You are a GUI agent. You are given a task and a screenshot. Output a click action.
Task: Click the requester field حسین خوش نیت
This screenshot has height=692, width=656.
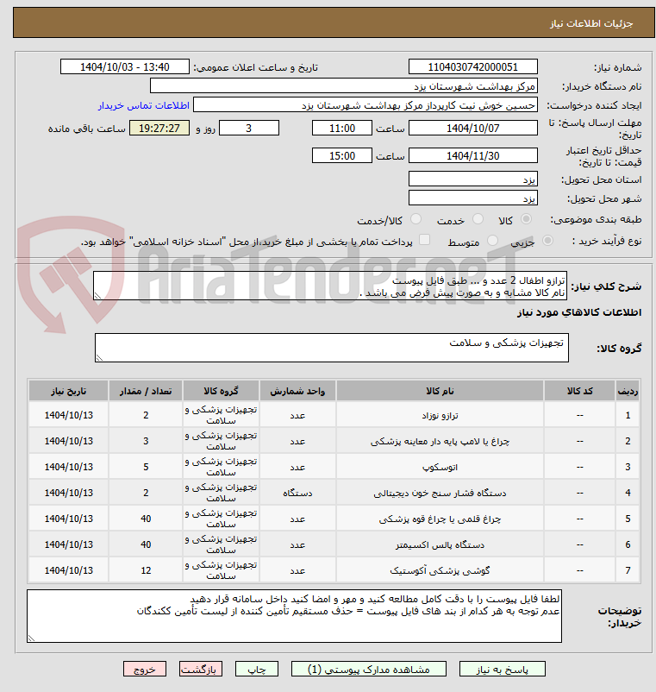[x=365, y=105]
